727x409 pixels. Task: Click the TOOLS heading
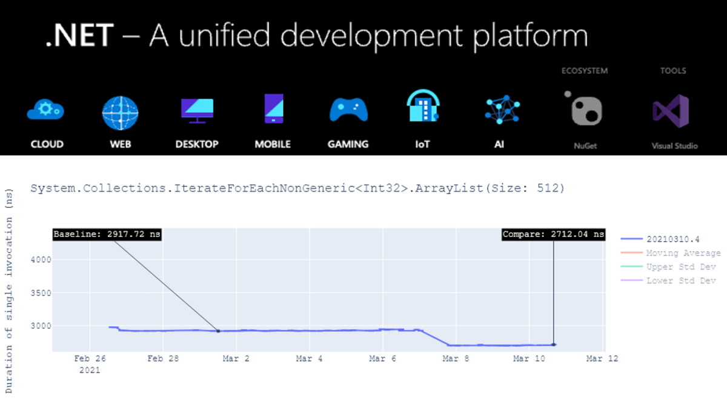(x=673, y=71)
